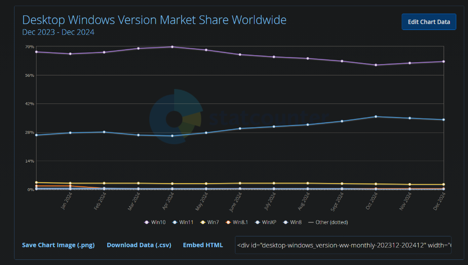Screen dimensions: 468x265
Task: Toggle Win11 series in the legend
Action: pos(183,222)
